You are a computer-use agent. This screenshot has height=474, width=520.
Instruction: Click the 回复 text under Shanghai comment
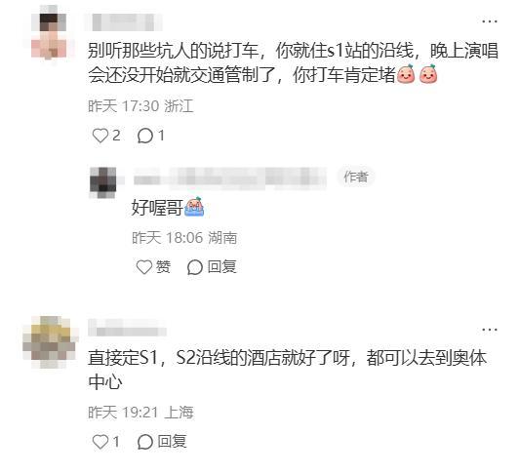pyautogui.click(x=172, y=442)
